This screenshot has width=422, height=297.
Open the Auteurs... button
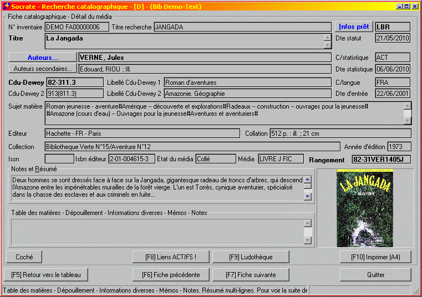(43, 57)
